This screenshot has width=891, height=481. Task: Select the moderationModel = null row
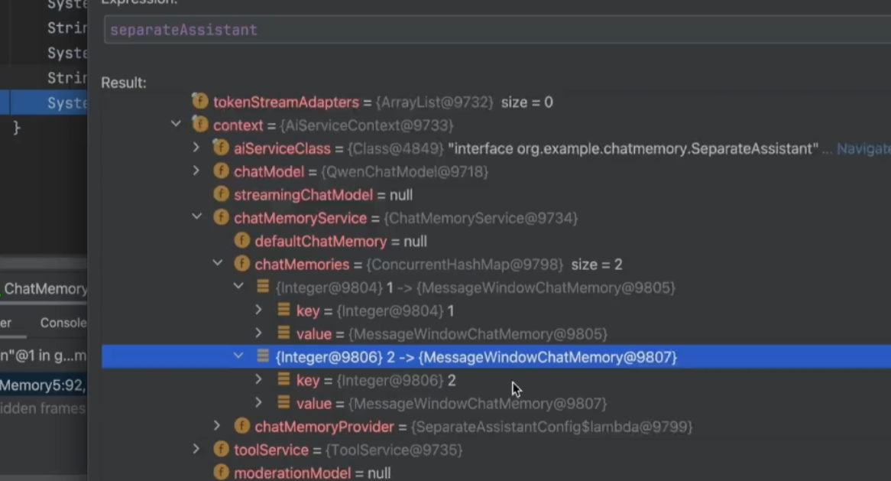click(x=312, y=473)
